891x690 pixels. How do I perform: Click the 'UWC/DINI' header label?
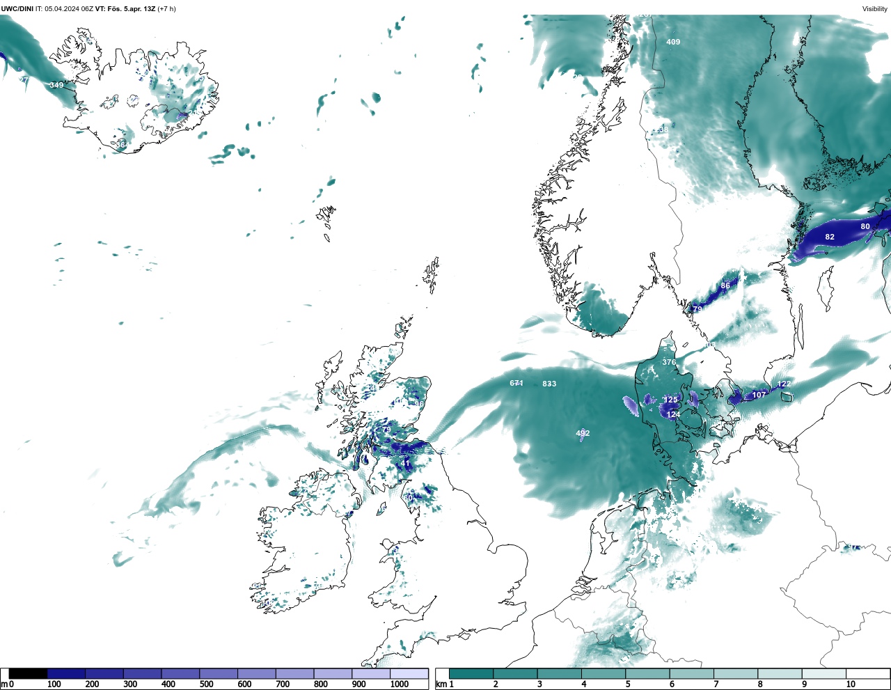(x=17, y=9)
